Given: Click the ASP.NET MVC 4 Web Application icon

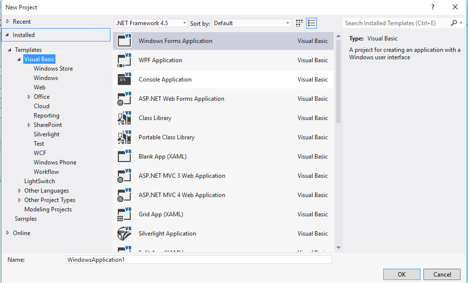Looking at the screenshot, I should click(x=124, y=195).
